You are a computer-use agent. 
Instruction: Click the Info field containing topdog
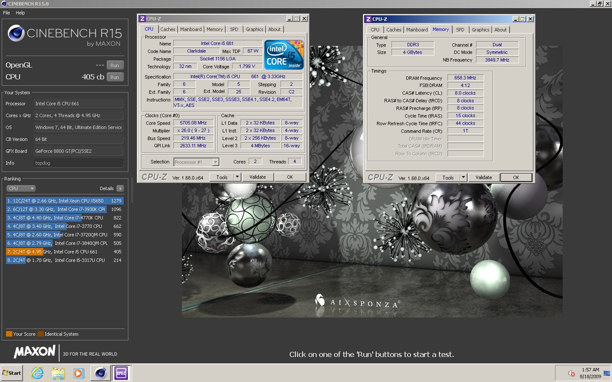[79, 163]
